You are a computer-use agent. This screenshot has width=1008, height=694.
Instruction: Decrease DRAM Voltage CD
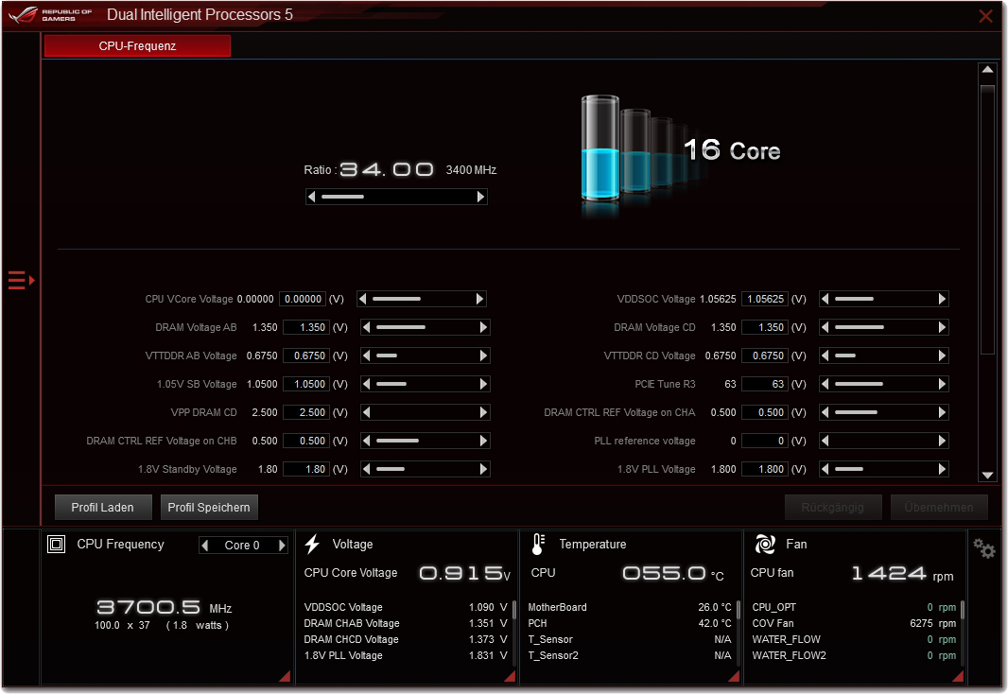(826, 327)
